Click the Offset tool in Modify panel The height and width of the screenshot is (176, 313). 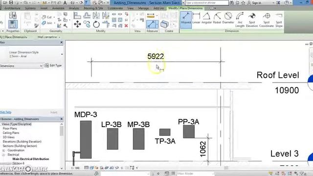(87, 16)
